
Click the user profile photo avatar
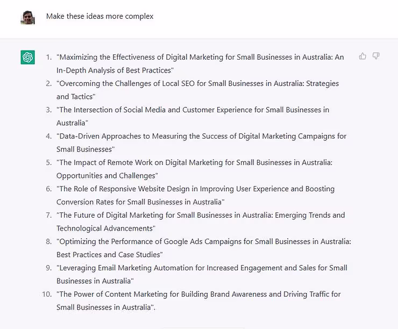pyautogui.click(x=27, y=18)
